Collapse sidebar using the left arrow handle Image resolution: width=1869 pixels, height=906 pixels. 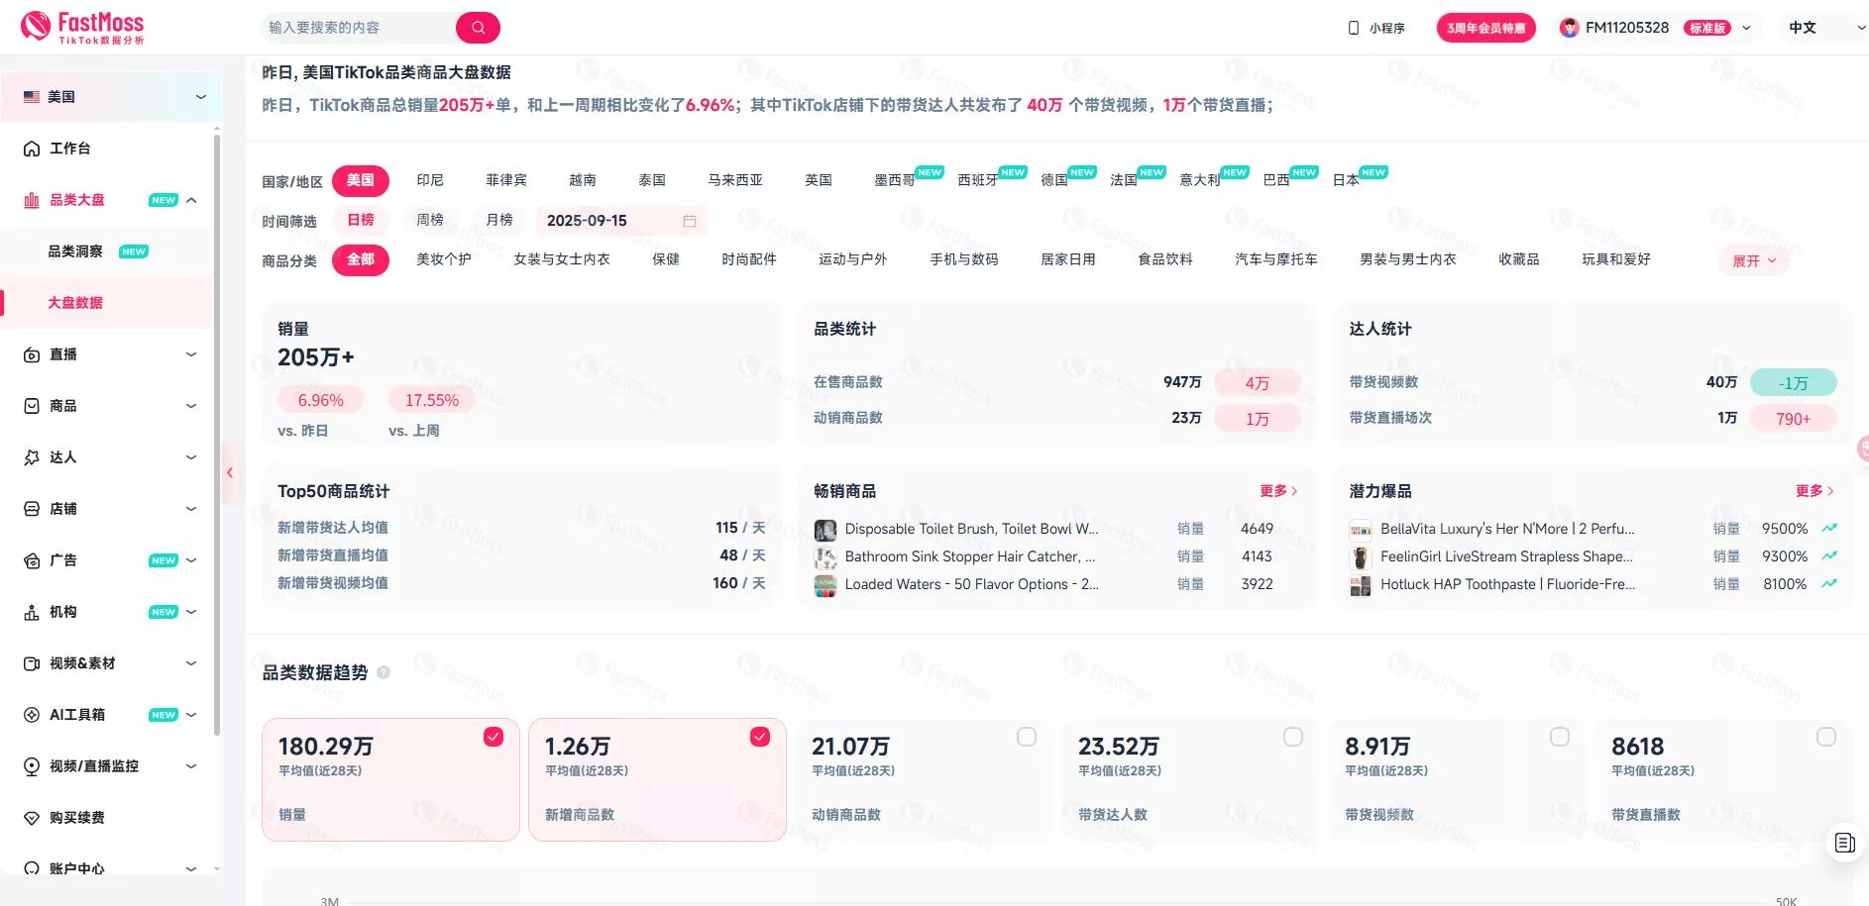click(230, 473)
